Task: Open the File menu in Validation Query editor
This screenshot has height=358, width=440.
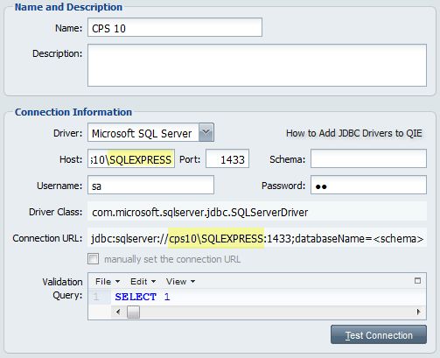Action: point(108,282)
